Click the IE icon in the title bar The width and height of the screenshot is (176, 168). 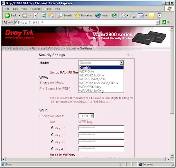(x=3, y=3)
